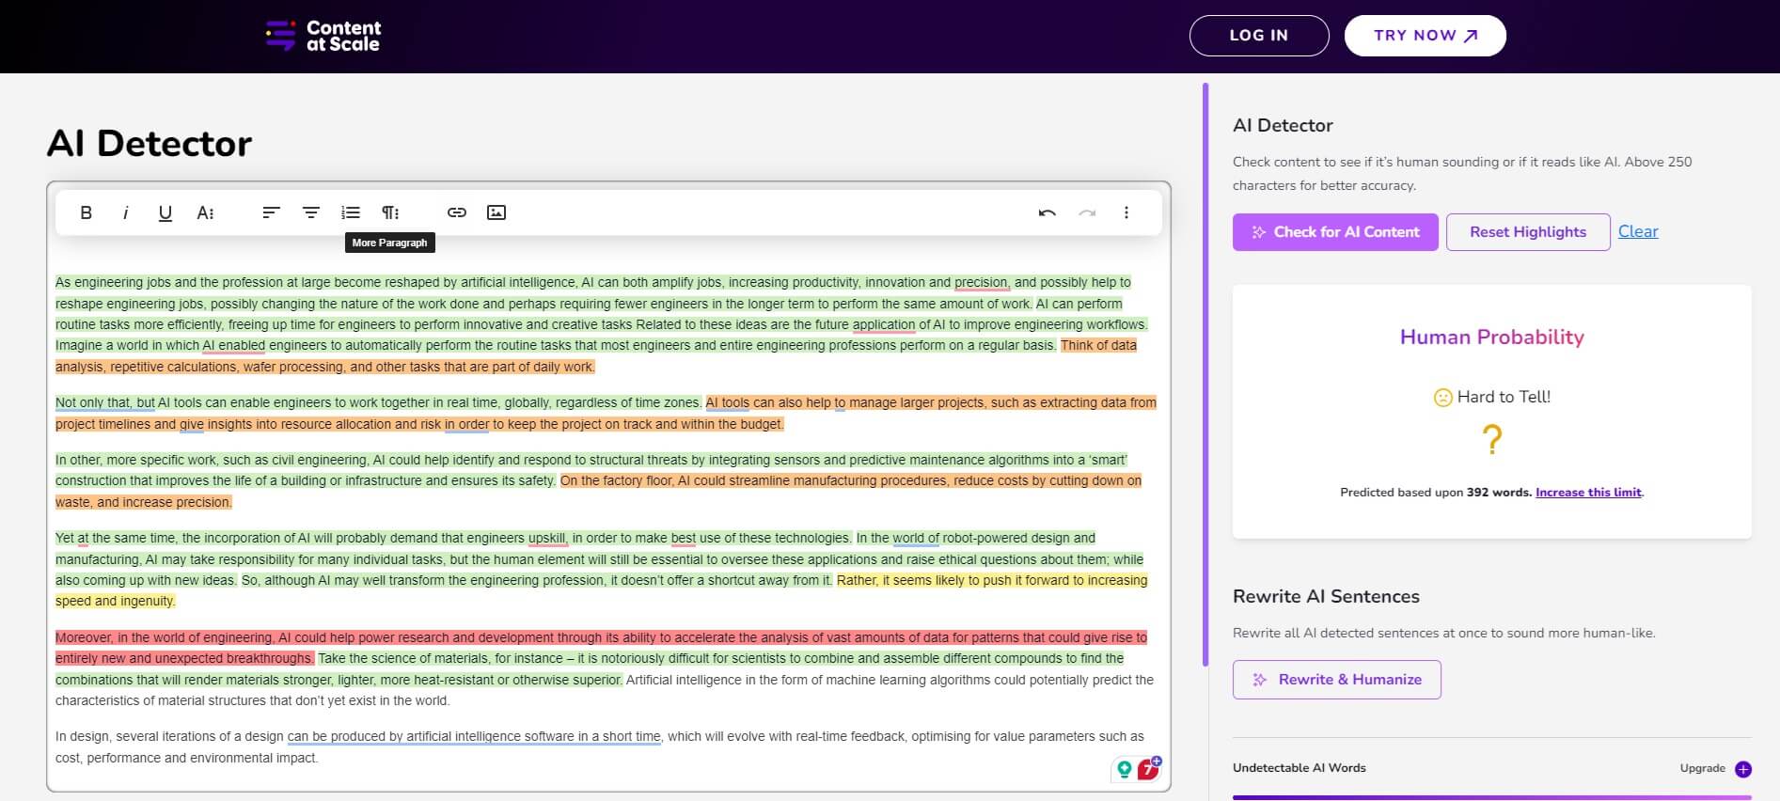Open the text alignment options

(311, 212)
